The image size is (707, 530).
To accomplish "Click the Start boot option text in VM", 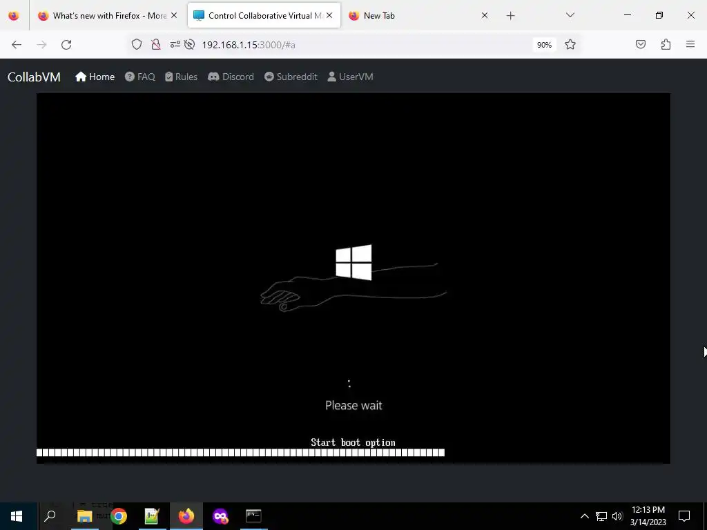I will point(353,442).
